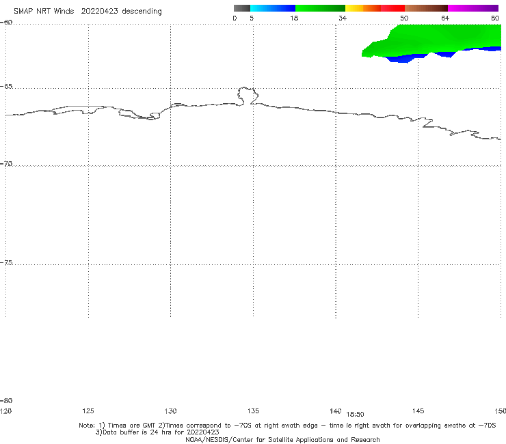Click the brown segment of the color bar

(x=426, y=8)
